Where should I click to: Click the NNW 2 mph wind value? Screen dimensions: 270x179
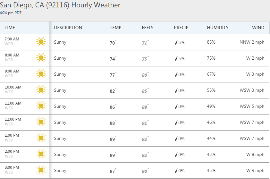252,42
